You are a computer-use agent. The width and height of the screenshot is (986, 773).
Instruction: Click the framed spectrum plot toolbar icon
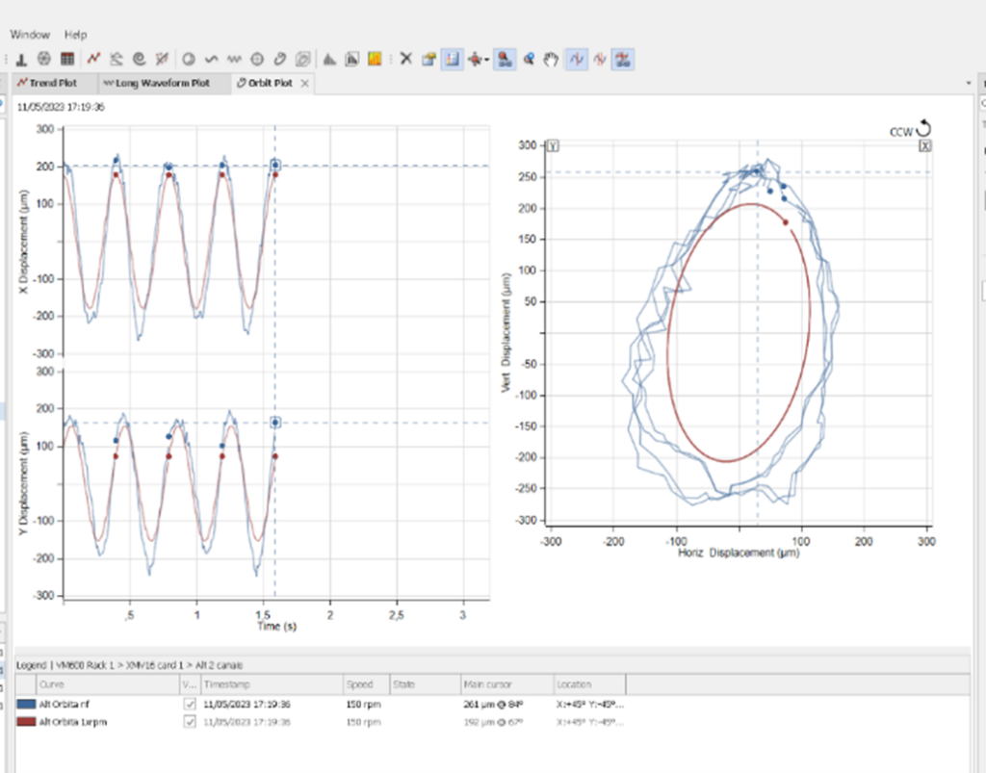pyautogui.click(x=352, y=59)
